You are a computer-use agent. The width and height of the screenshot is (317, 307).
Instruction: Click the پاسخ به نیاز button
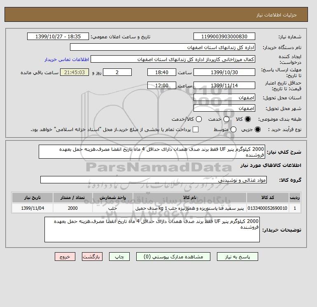pyautogui.click(x=238, y=257)
